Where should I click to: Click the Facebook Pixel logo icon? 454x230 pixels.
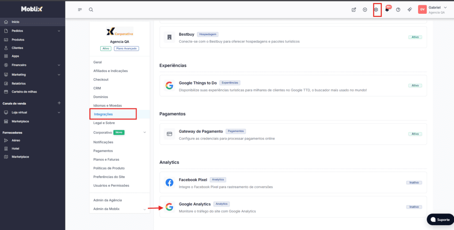[x=169, y=183]
